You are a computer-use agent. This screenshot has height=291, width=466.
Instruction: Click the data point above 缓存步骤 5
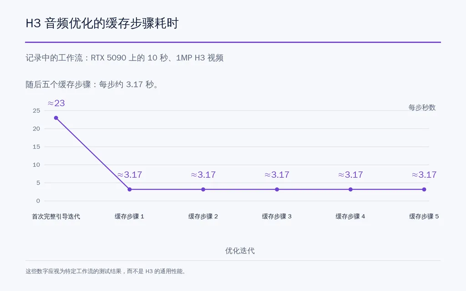(x=424, y=190)
